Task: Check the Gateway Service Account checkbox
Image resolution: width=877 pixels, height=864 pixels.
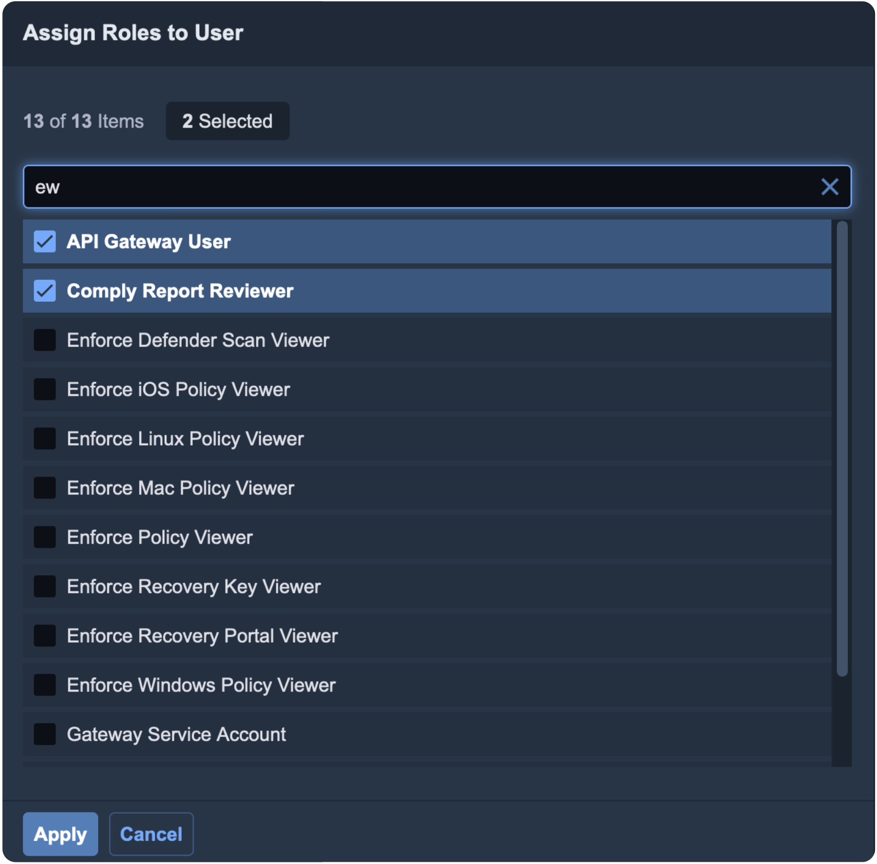Action: pyautogui.click(x=45, y=734)
